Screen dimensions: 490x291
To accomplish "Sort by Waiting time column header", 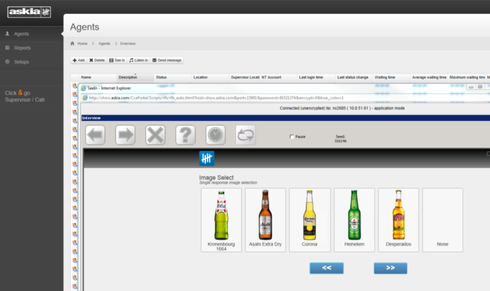I will [391, 77].
